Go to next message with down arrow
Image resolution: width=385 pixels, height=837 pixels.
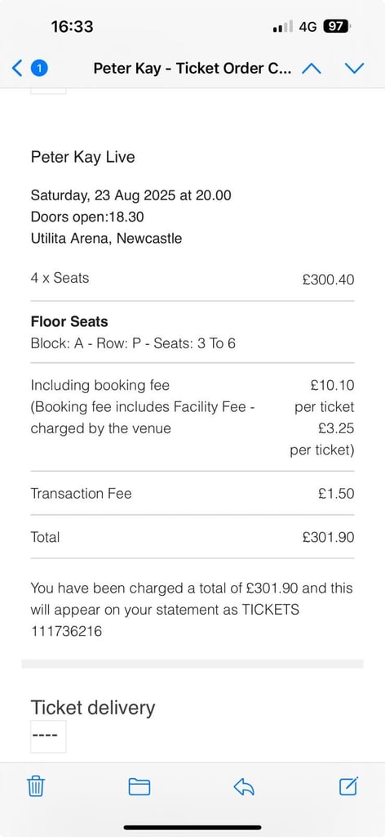point(354,69)
